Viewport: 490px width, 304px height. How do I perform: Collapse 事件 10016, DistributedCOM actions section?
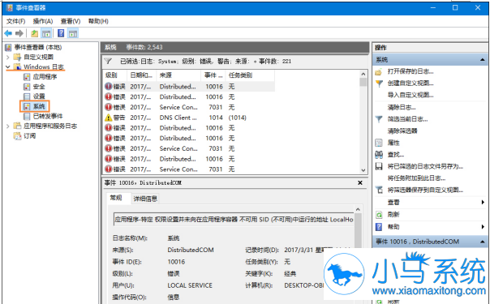coord(483,242)
